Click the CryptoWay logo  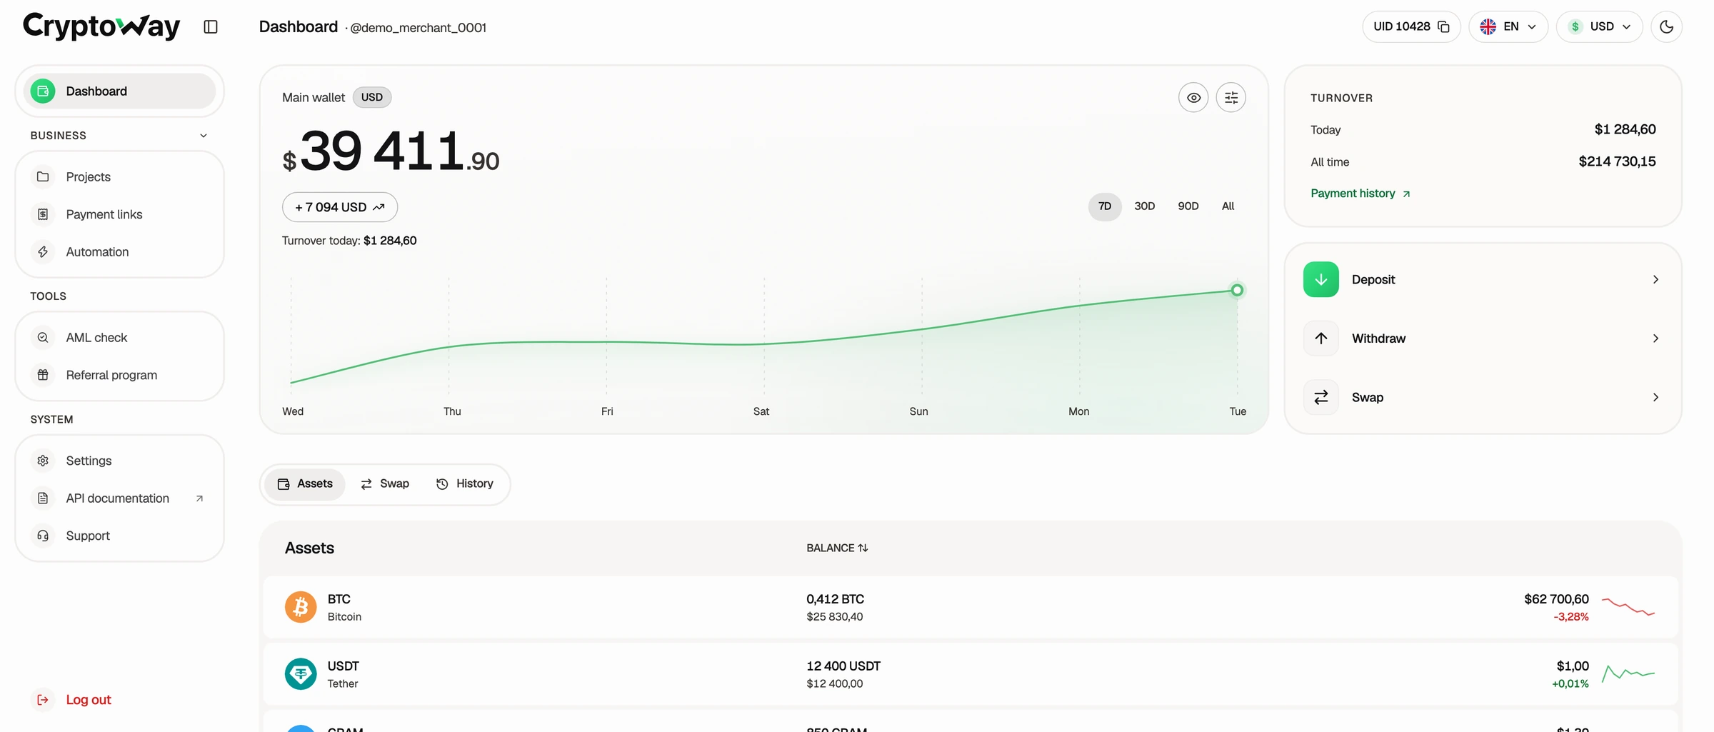pos(101,26)
